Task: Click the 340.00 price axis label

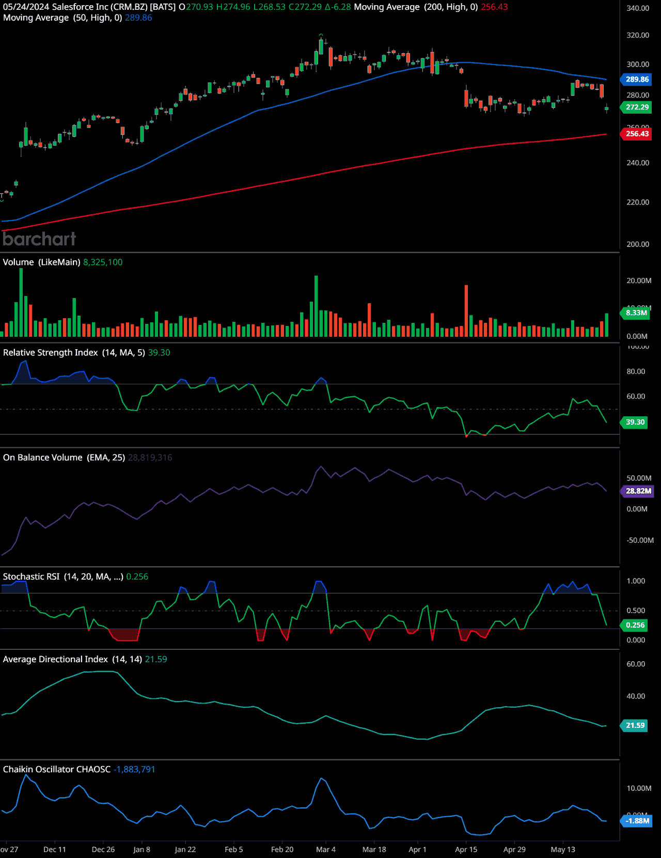Action: pos(638,8)
